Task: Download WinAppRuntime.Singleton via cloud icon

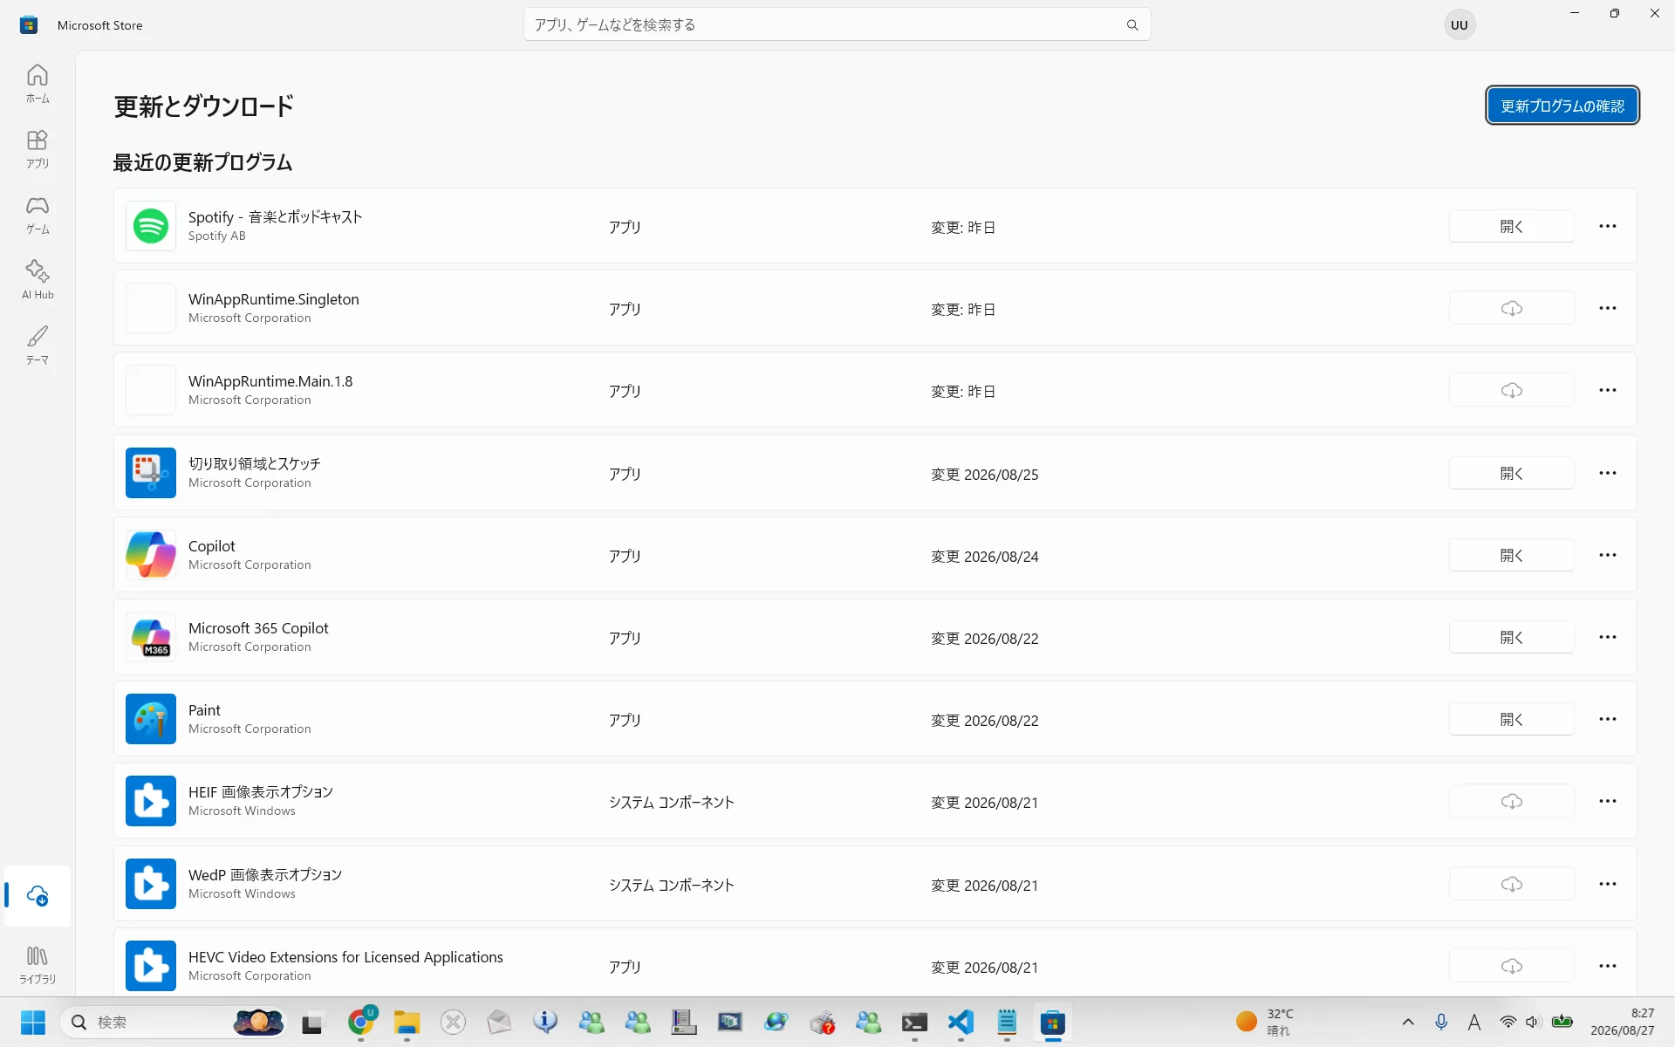Action: [x=1512, y=308]
